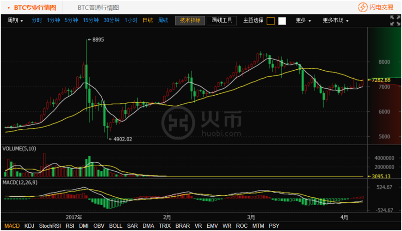Click the 画线工具 drawing tools button
This screenshot has height=231, width=402.
coord(222,20)
